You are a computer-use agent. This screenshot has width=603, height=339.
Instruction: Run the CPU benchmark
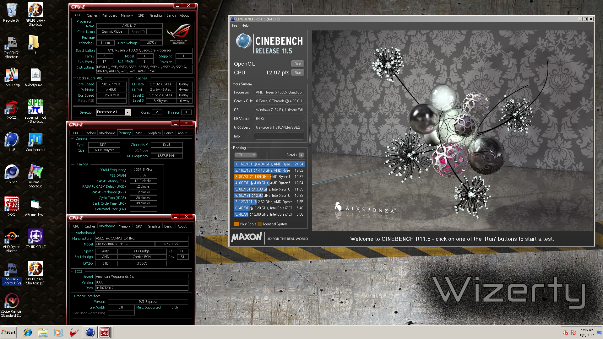pos(297,73)
